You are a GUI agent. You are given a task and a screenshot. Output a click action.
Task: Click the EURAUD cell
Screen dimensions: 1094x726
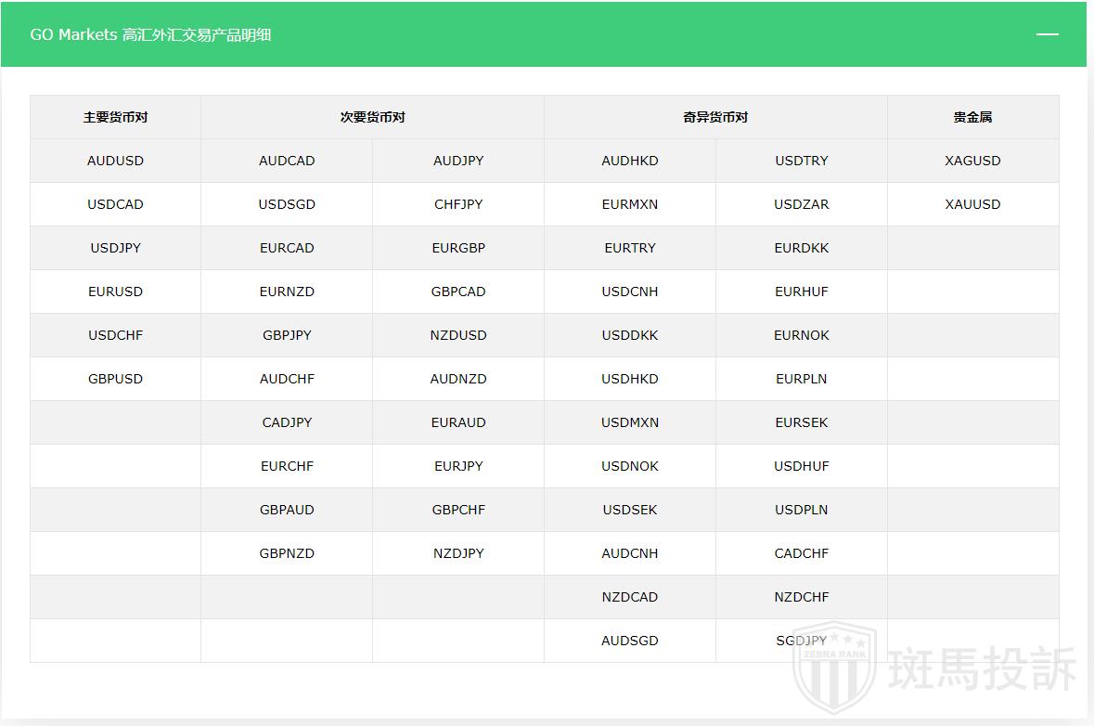458,422
